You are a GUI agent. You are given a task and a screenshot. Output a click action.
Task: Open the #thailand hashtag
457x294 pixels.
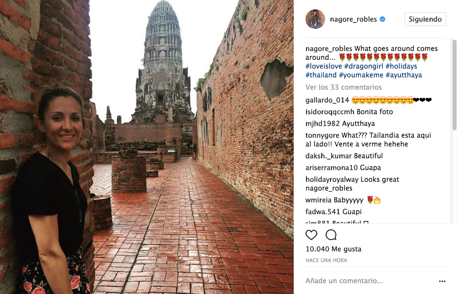321,75
